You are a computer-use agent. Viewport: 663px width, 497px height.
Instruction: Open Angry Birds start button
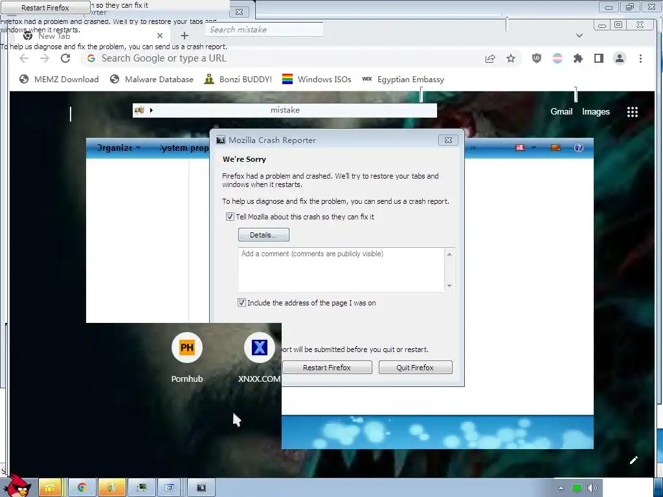click(x=17, y=486)
